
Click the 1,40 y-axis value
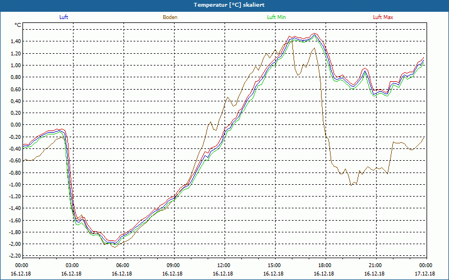(x=16, y=41)
